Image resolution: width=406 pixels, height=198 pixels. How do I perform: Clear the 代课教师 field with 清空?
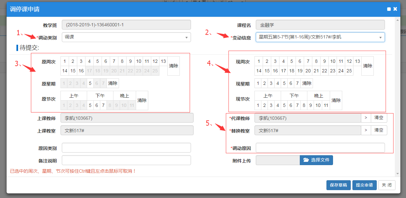pos(379,118)
